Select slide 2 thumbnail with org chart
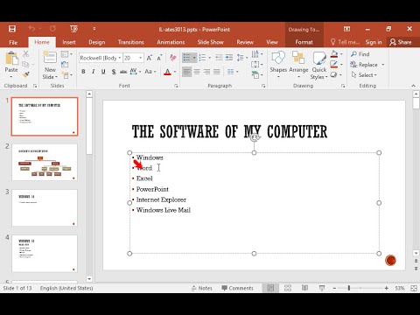 coord(45,162)
